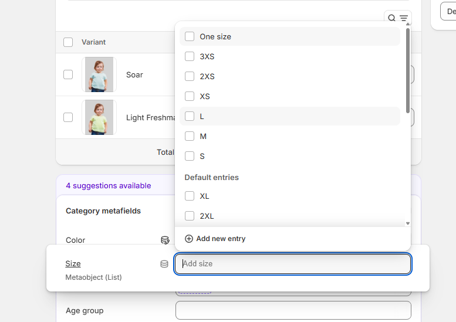Screen dimensions: 456x322
Task: Check the M size option
Action: tap(190, 136)
